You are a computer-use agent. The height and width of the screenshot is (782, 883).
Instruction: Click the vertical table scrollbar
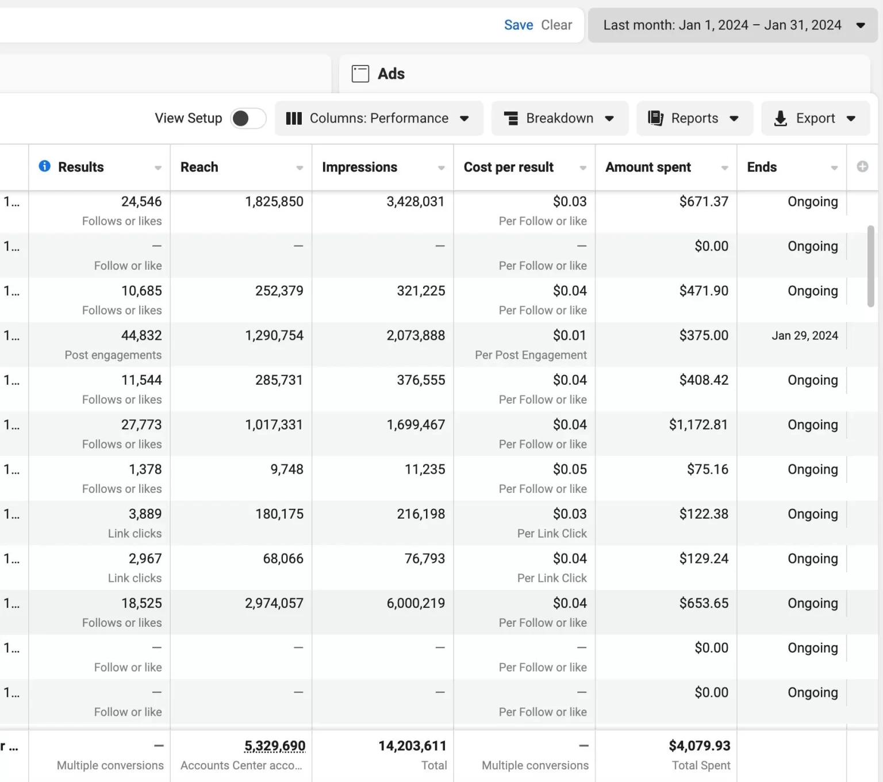tap(871, 266)
